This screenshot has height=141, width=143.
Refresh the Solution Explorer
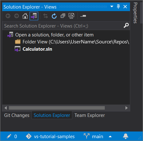coord(54,16)
